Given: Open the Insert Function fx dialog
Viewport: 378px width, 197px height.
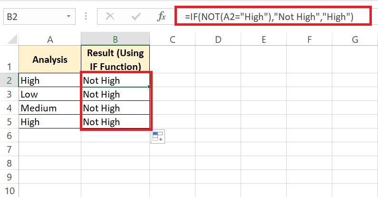Looking at the screenshot, I should click(161, 17).
